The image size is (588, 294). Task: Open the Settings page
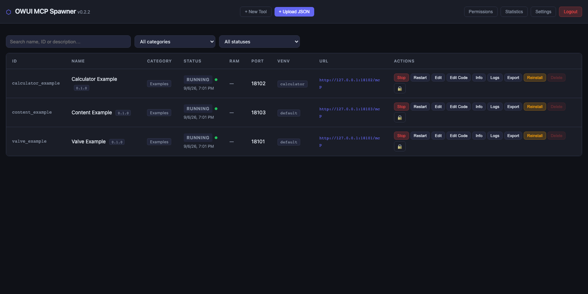tap(543, 12)
